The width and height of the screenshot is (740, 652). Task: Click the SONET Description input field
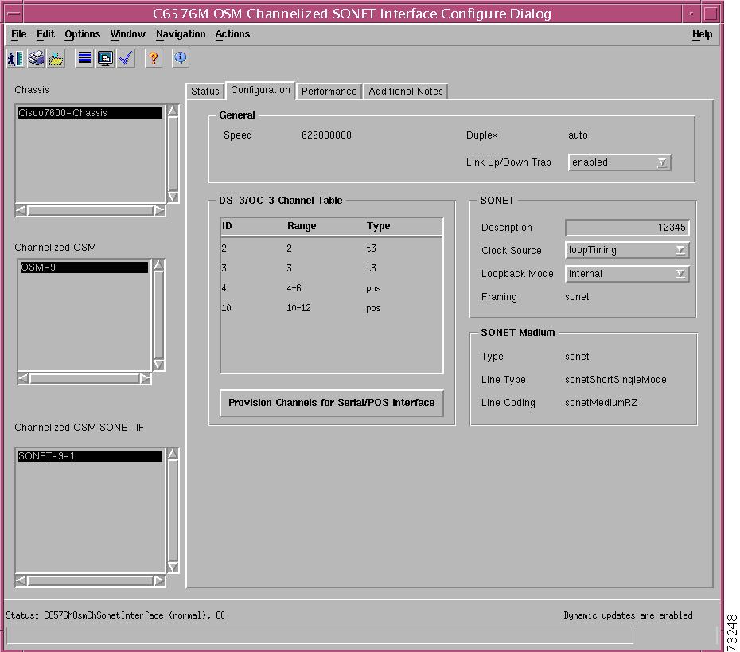(x=627, y=228)
